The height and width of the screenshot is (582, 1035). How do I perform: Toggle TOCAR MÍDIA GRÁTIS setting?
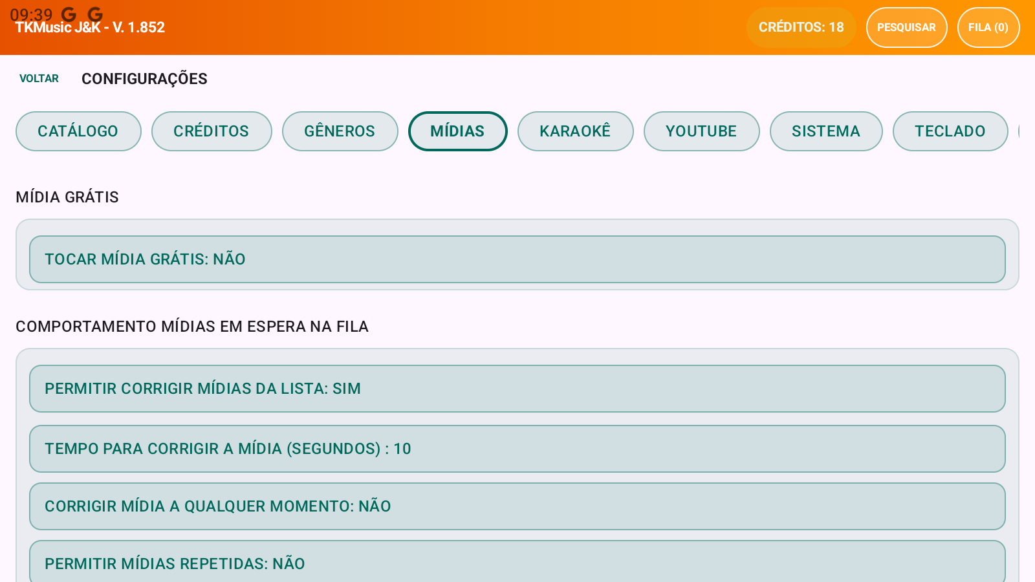pos(517,259)
